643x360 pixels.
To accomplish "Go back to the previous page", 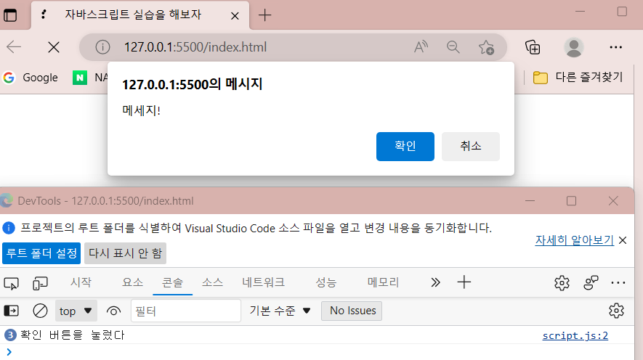I will coord(14,47).
